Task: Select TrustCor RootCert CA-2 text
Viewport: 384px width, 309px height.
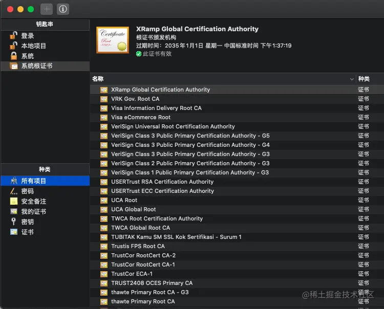Action: point(143,255)
